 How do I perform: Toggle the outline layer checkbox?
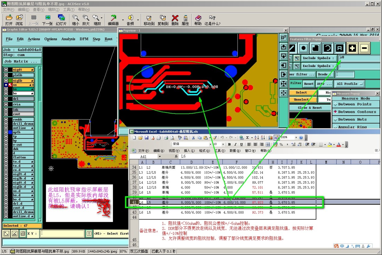click(6, 128)
